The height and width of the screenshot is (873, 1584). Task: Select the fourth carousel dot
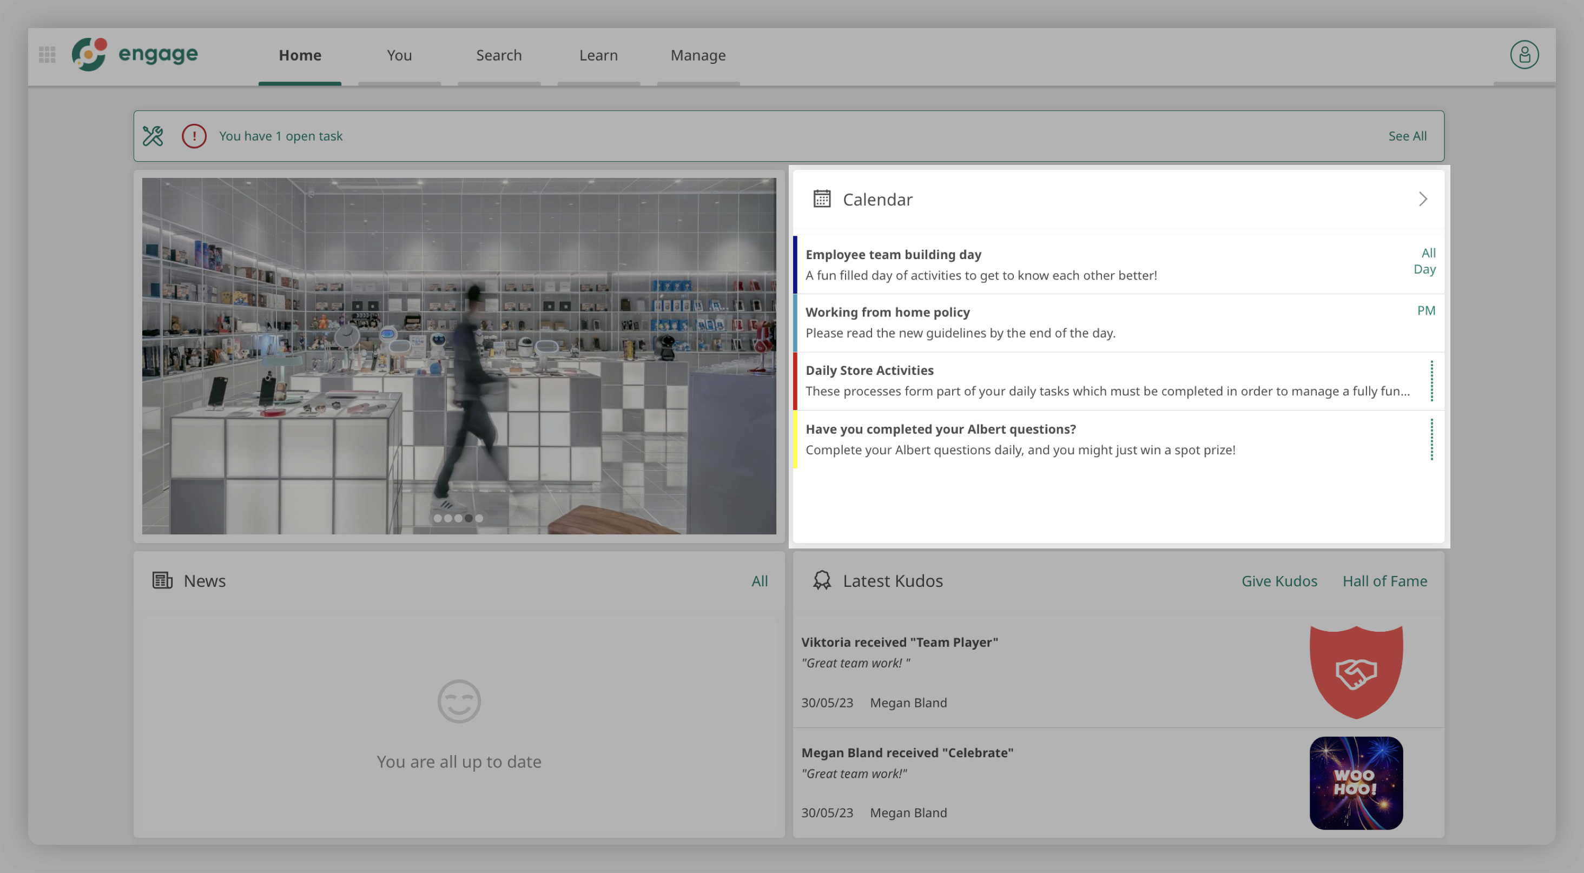pos(468,518)
